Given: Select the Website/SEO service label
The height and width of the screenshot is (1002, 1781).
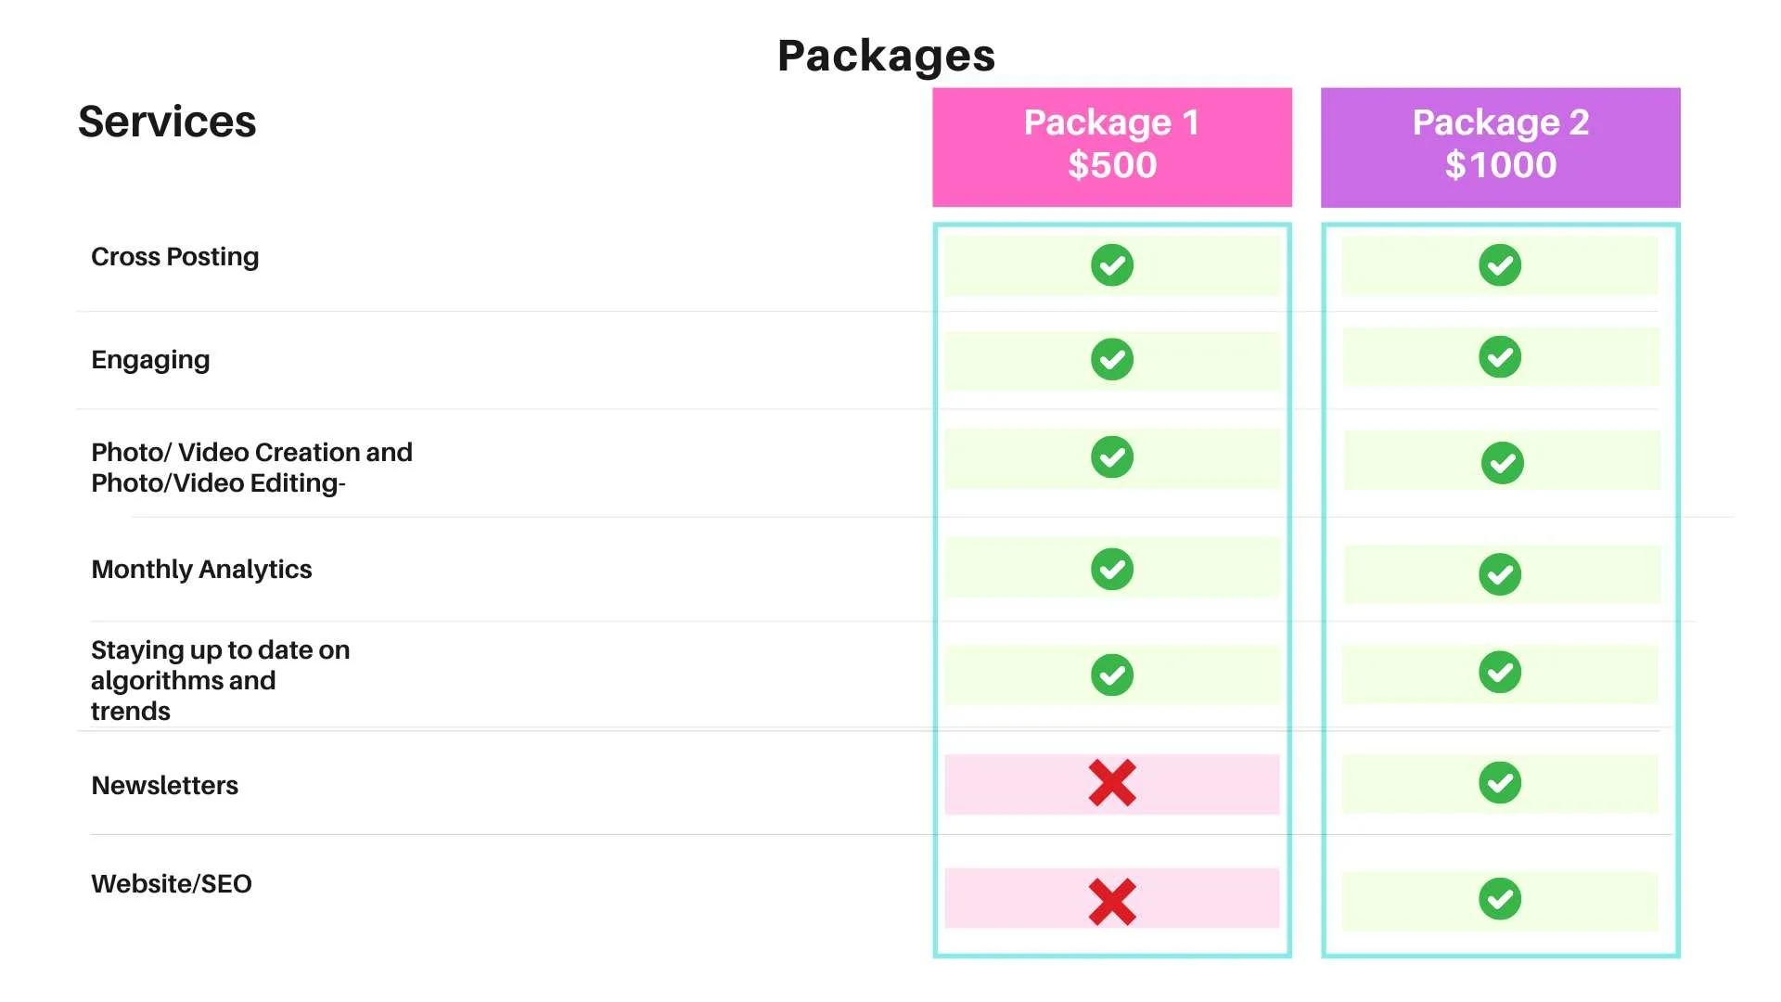Looking at the screenshot, I should [x=172, y=884].
